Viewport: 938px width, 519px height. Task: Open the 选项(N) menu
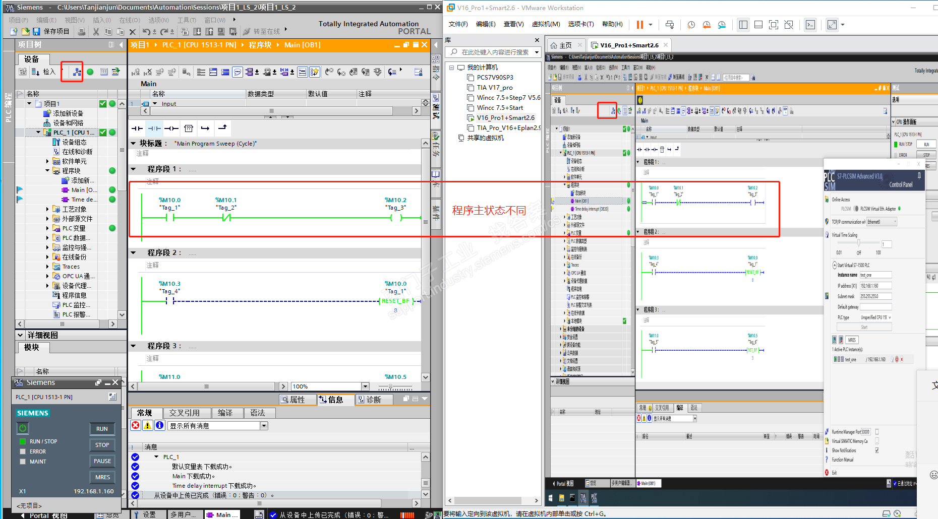tap(159, 20)
